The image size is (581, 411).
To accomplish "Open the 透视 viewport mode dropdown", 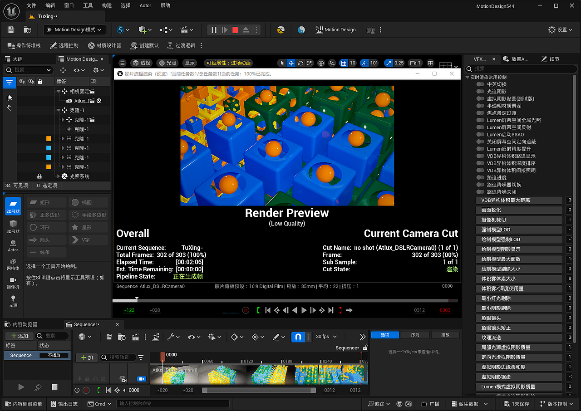I will pyautogui.click(x=141, y=63).
